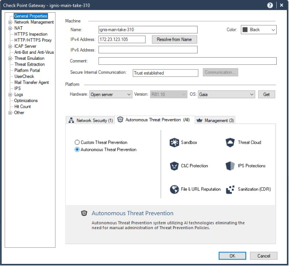This screenshot has height=266, width=289.
Task: Click the IPS Protections icon
Action: click(230, 166)
